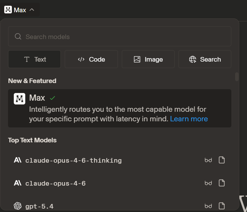Click document icon on gpt-5.4 row
247x212 pixels.
pyautogui.click(x=222, y=206)
